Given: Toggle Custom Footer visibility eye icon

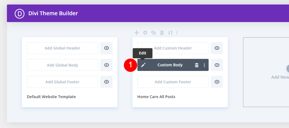Looking at the screenshot, I should (x=217, y=82).
